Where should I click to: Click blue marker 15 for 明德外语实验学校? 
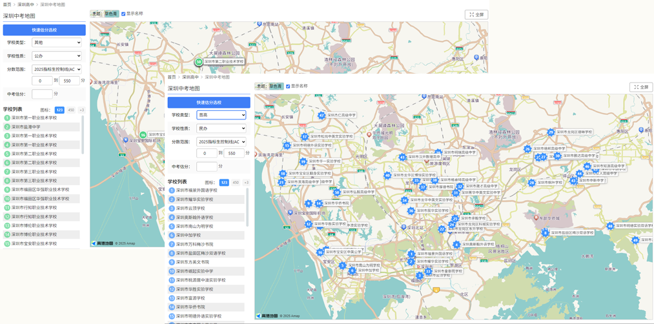[287, 145]
